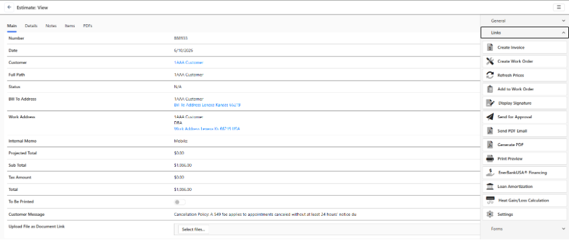Click the Estimate: View title
The height and width of the screenshot is (240, 569).
(32, 7)
